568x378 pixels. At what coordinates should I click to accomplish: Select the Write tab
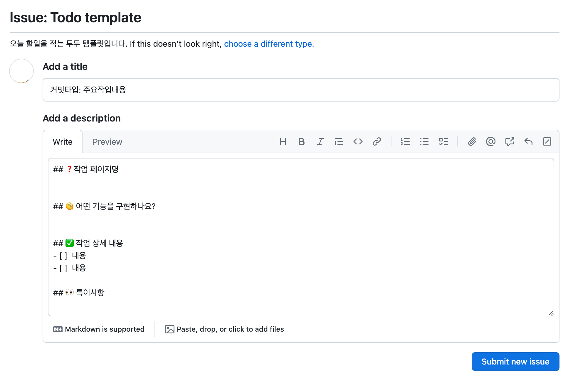[x=63, y=142]
